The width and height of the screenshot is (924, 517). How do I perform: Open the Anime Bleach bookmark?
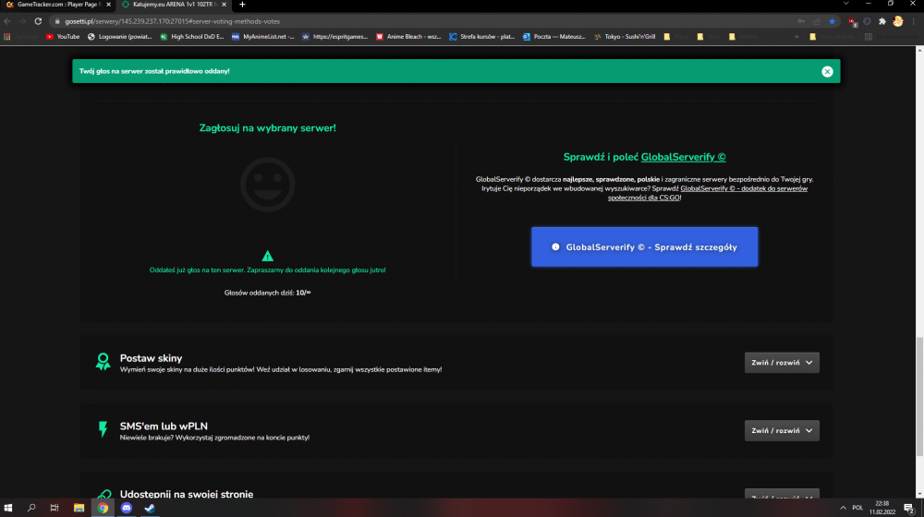click(408, 37)
